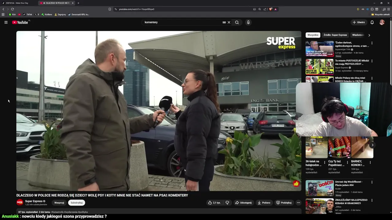Open the apps grid in bookmarks bar
392x220 pixels.
click(3, 14)
